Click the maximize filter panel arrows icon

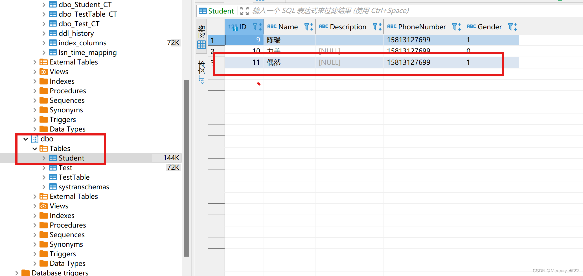[x=244, y=10]
